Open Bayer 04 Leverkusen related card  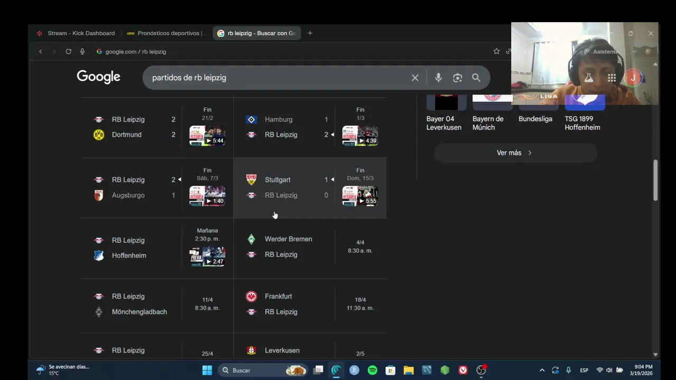(x=446, y=113)
